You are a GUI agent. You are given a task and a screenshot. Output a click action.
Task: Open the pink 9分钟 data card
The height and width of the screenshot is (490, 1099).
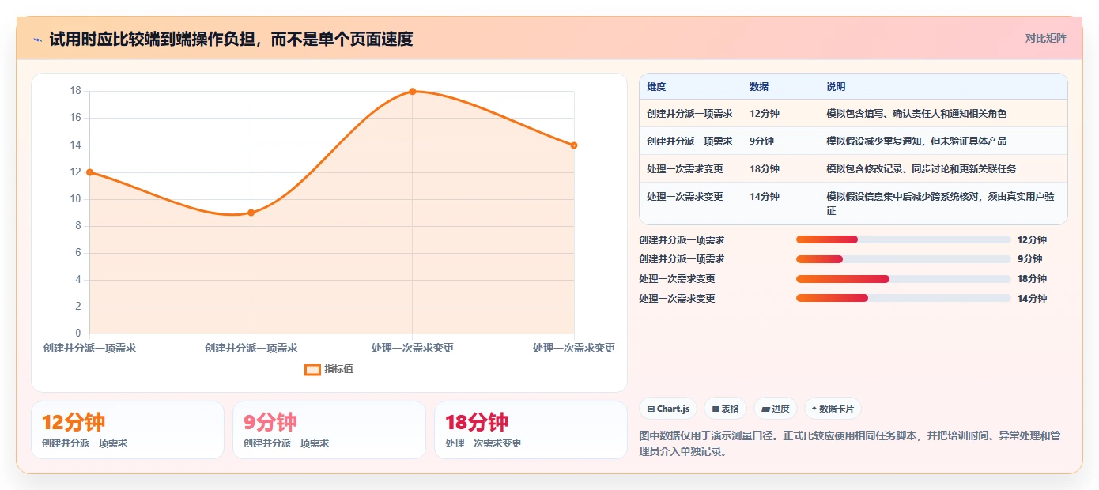click(329, 430)
